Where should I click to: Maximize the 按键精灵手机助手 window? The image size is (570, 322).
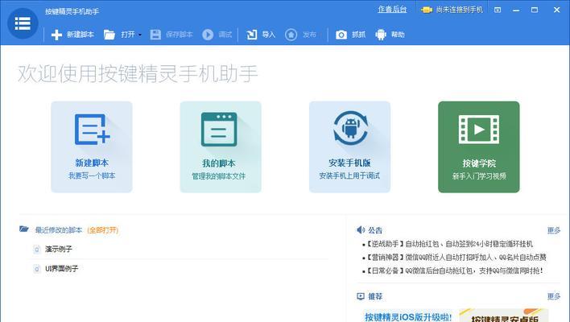click(x=535, y=10)
